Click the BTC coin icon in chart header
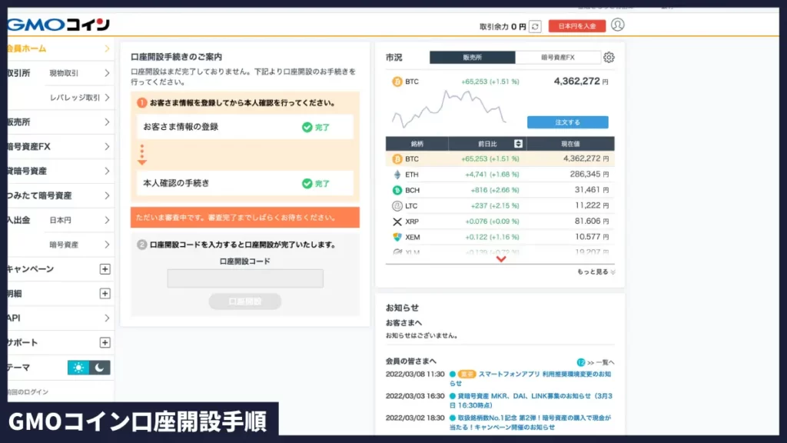This screenshot has width=787, height=443. (x=397, y=82)
